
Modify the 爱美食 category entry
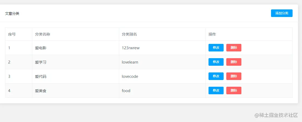[x=216, y=90]
